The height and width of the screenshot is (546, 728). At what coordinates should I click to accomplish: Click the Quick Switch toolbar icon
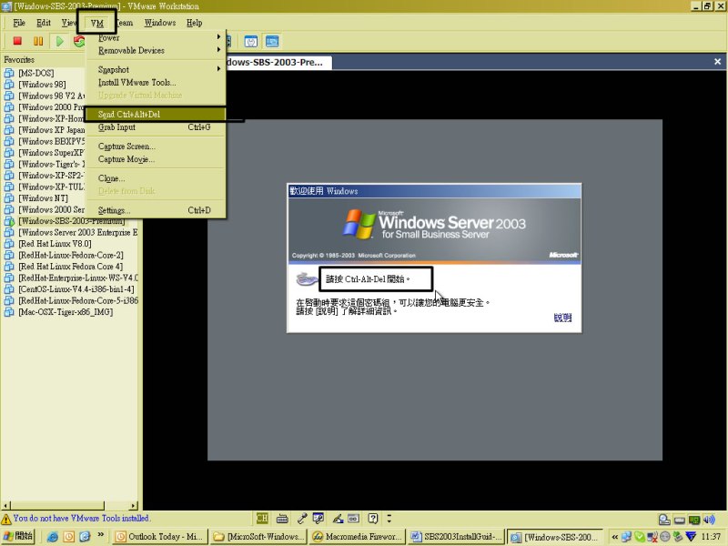(251, 42)
